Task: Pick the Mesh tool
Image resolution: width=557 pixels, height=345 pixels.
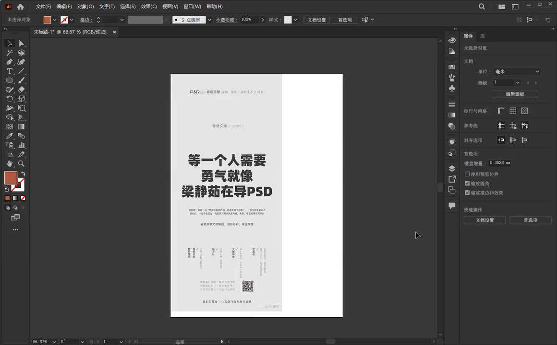Action: click(10, 126)
